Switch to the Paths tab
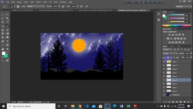 coord(179,46)
